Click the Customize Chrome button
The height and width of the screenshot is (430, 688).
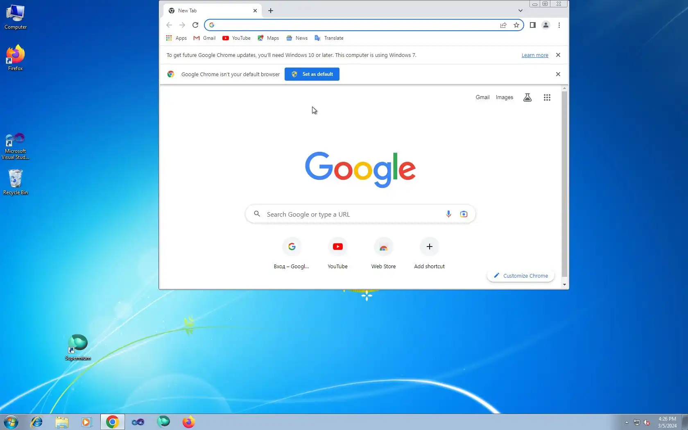521,276
